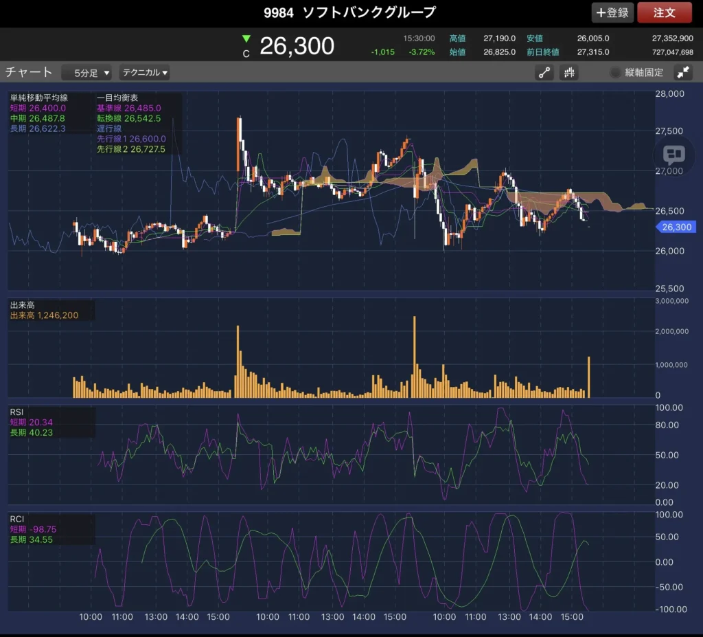Open the trend line drawing tool
Image resolution: width=703 pixels, height=637 pixels.
(545, 73)
